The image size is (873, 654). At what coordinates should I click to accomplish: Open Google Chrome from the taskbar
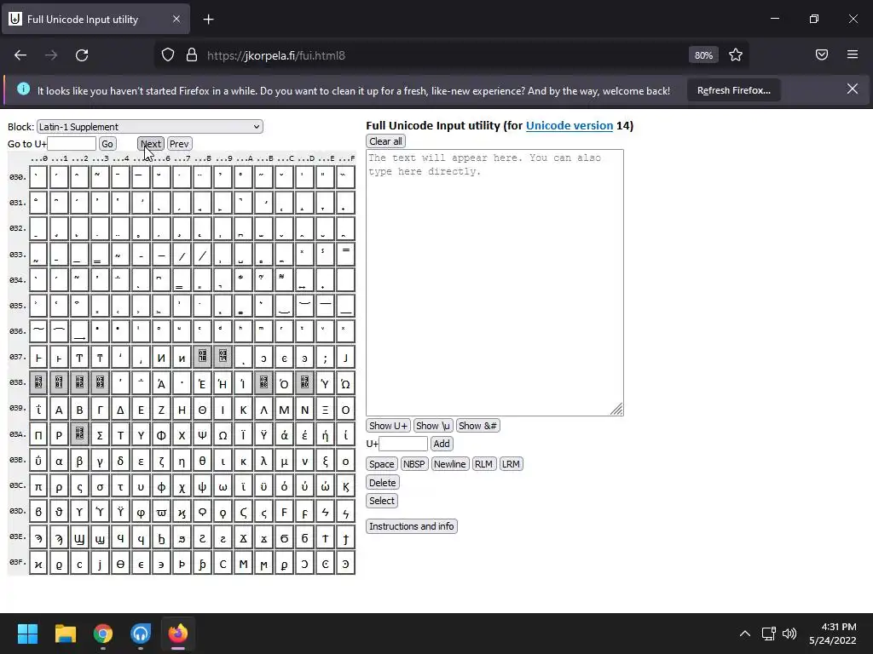pyautogui.click(x=103, y=634)
